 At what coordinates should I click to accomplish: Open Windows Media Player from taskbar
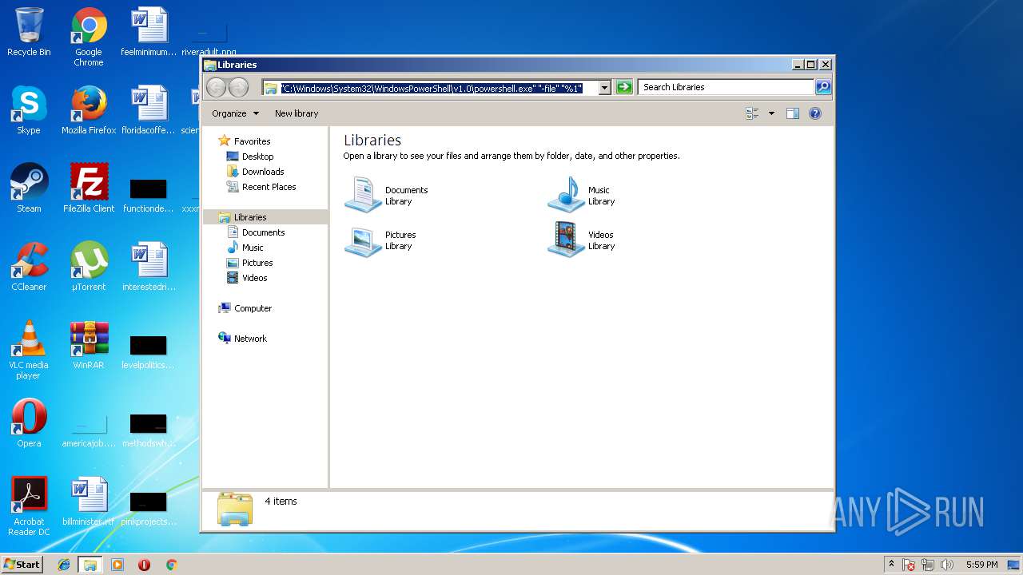click(117, 565)
